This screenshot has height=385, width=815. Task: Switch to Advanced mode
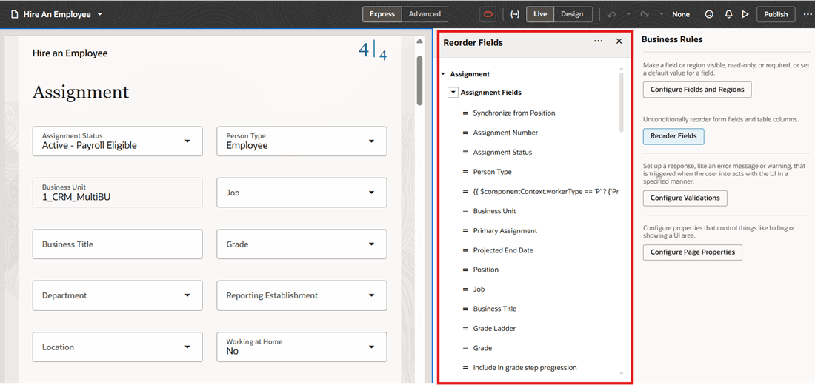coord(425,14)
